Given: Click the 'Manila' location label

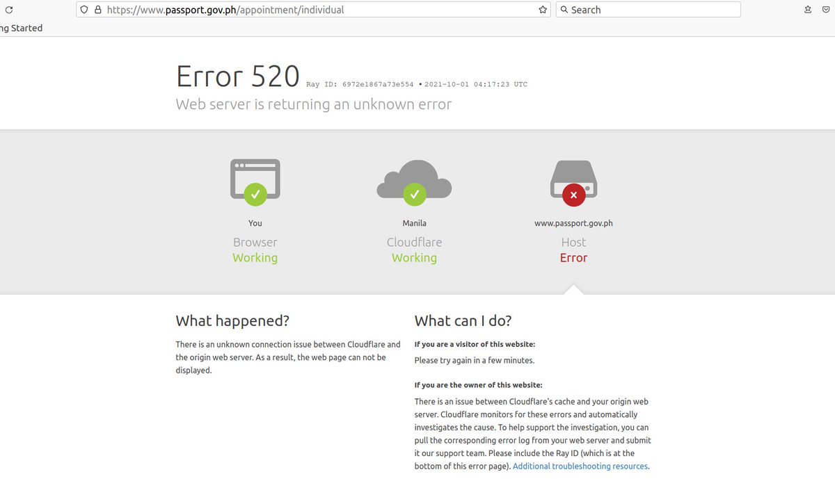Looking at the screenshot, I should coord(414,223).
